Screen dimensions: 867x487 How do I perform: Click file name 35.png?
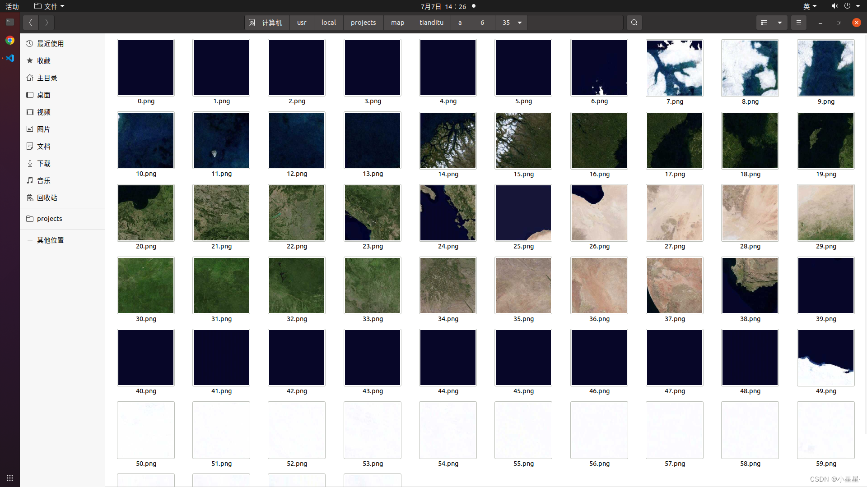pyautogui.click(x=523, y=319)
